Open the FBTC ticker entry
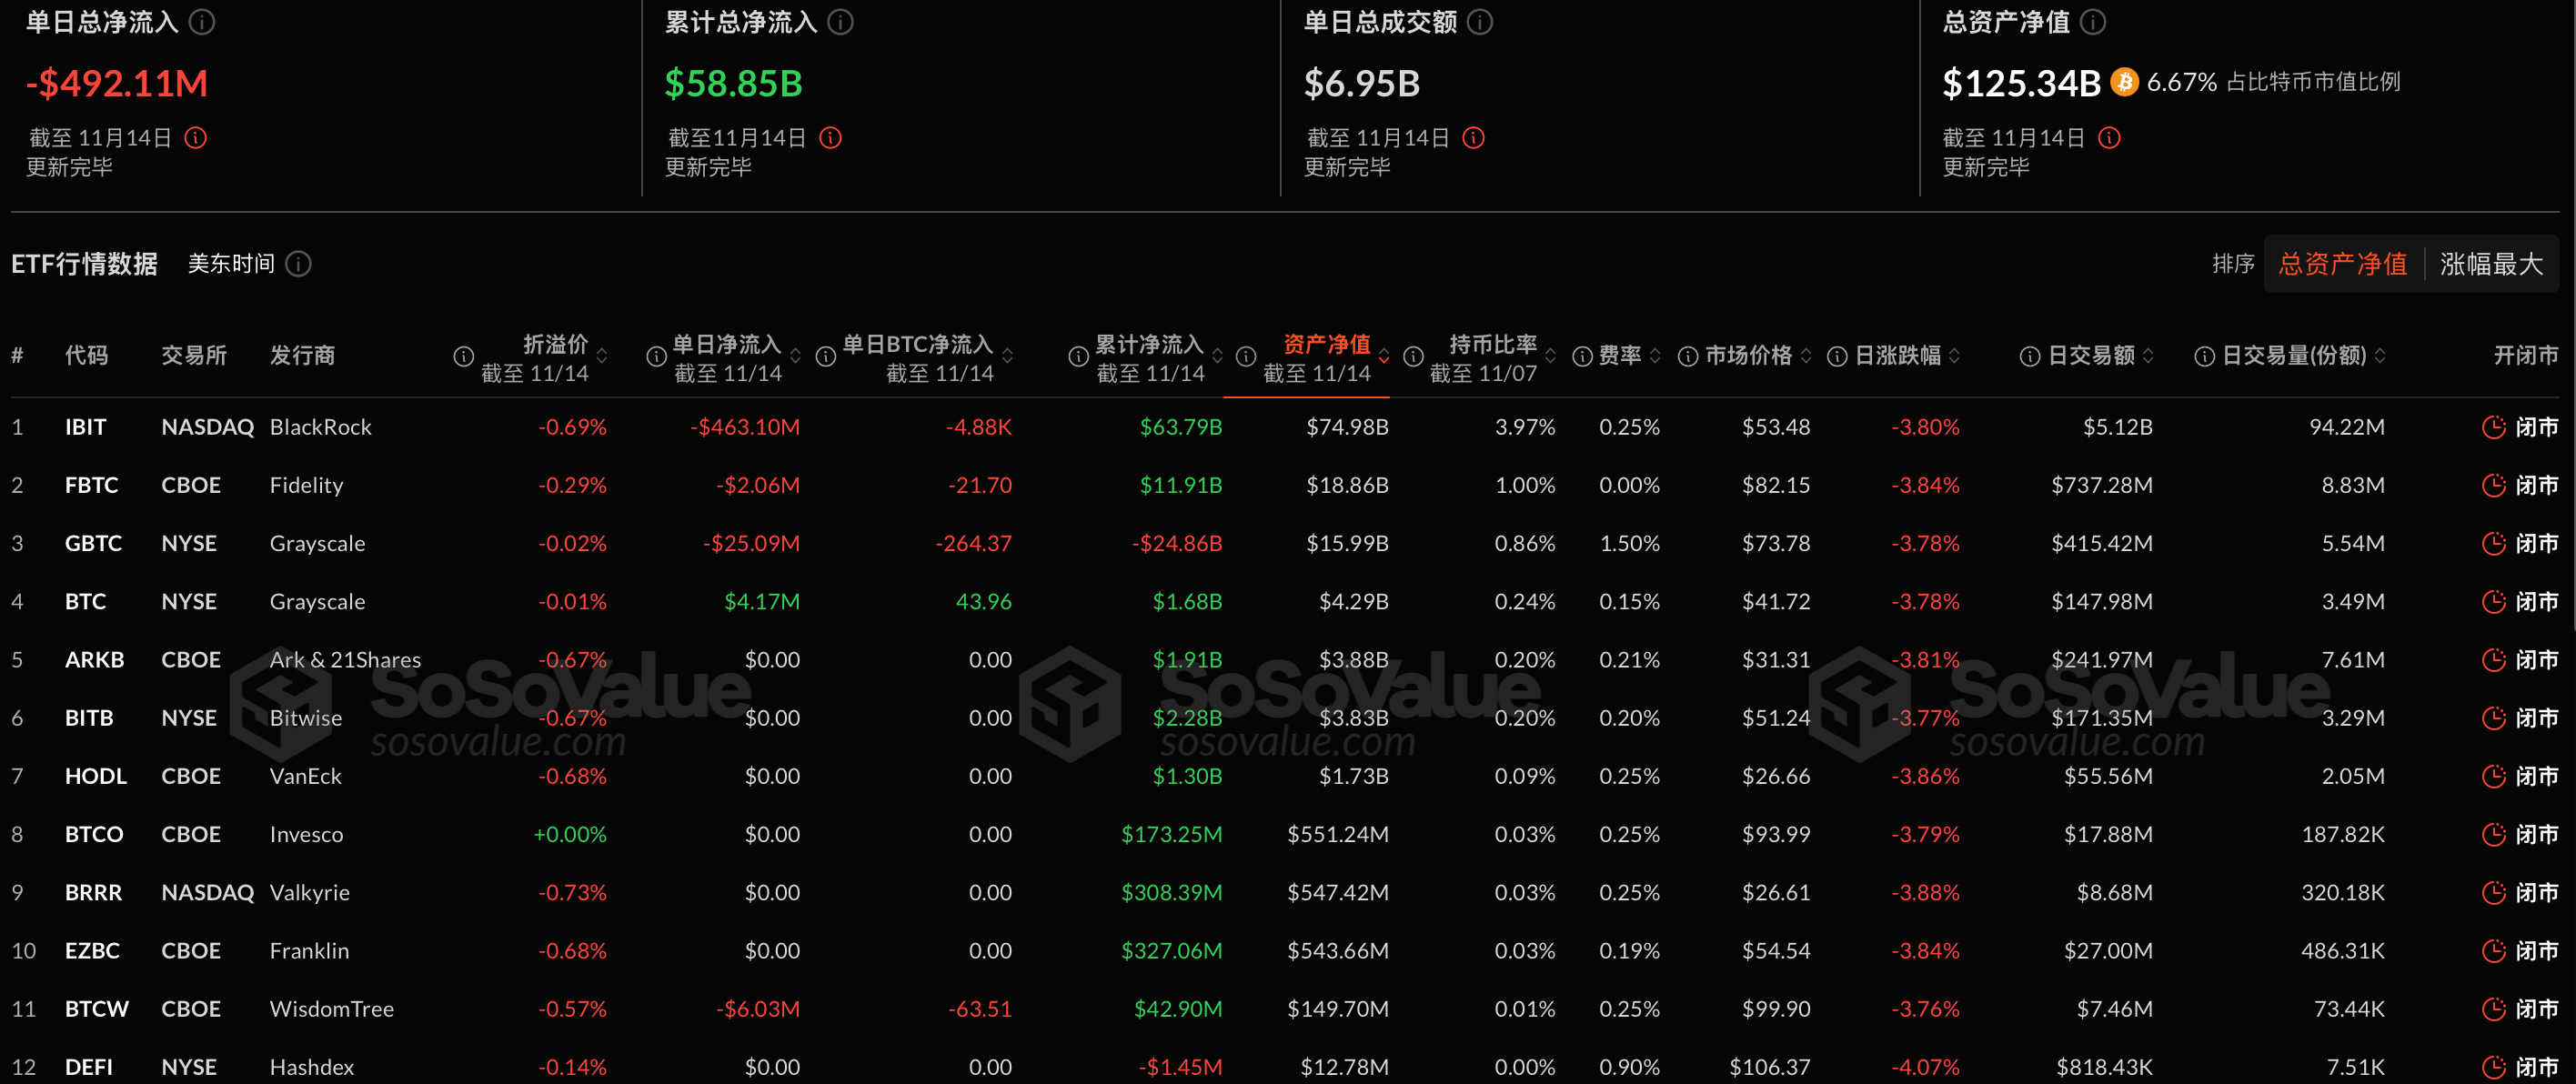 [92, 485]
